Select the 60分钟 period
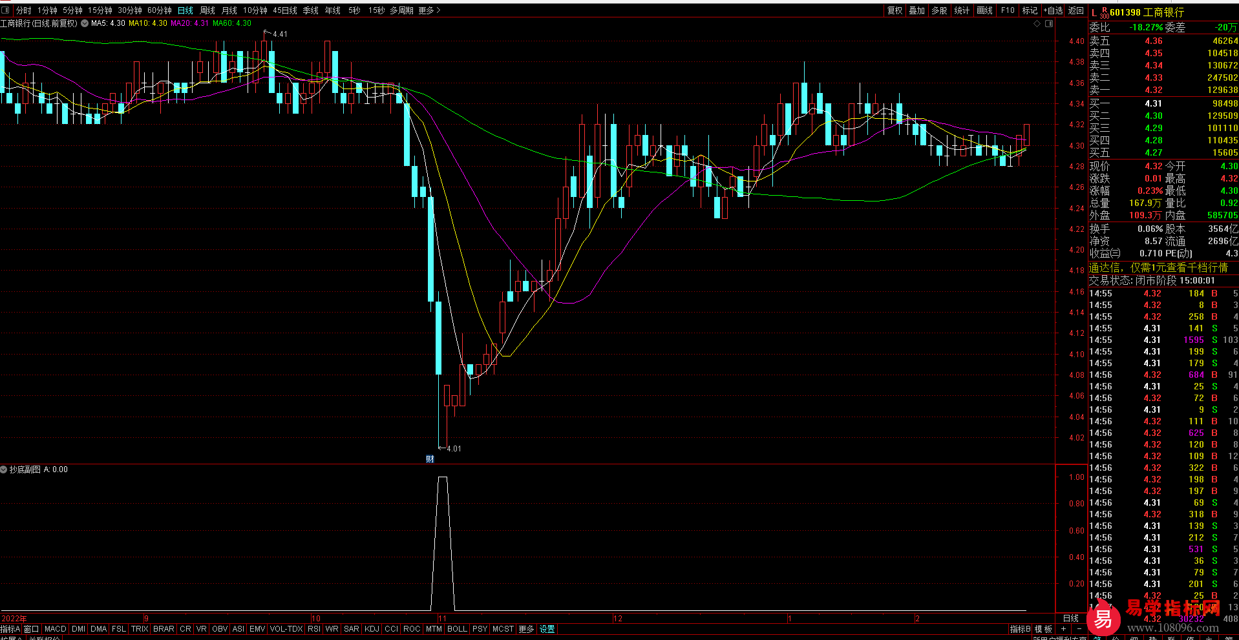This screenshot has width=1239, height=640. point(160,10)
